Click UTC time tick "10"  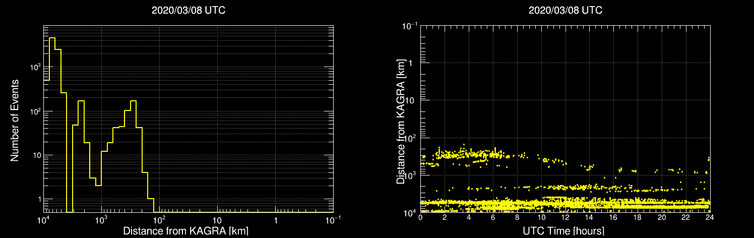541,217
